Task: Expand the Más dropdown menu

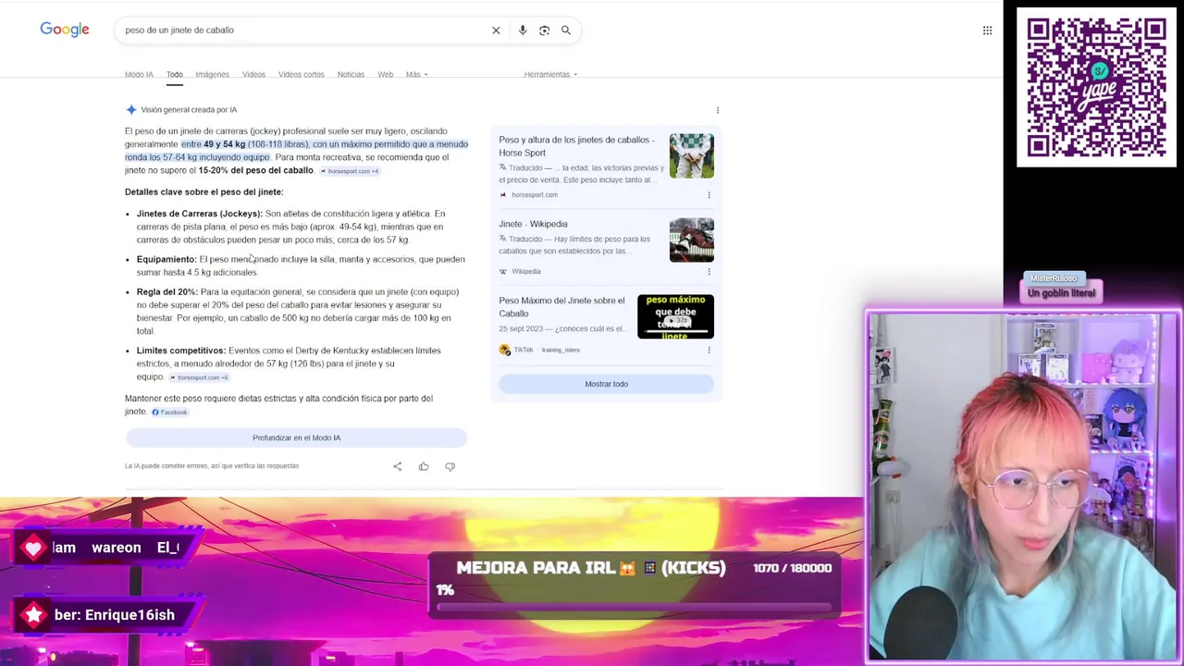Action: pos(416,74)
